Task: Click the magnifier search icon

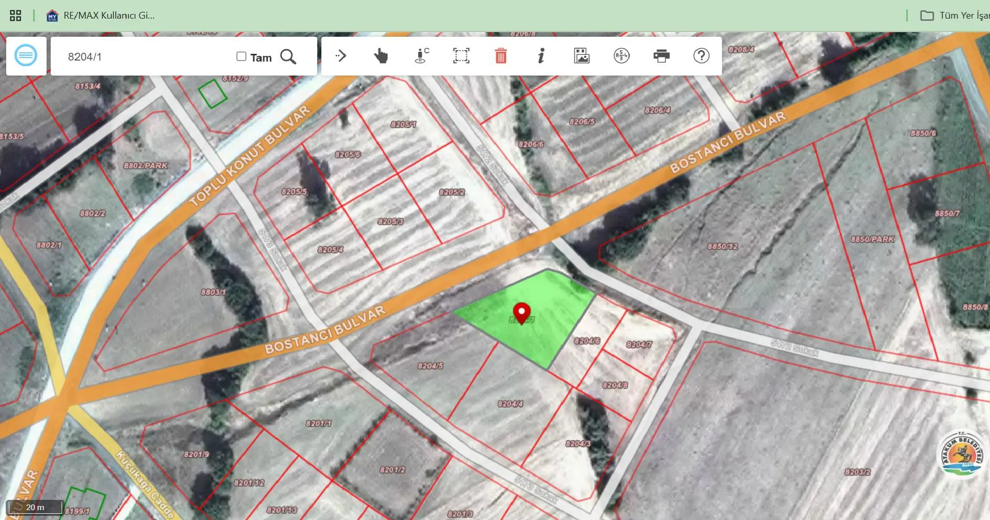Action: click(x=288, y=56)
